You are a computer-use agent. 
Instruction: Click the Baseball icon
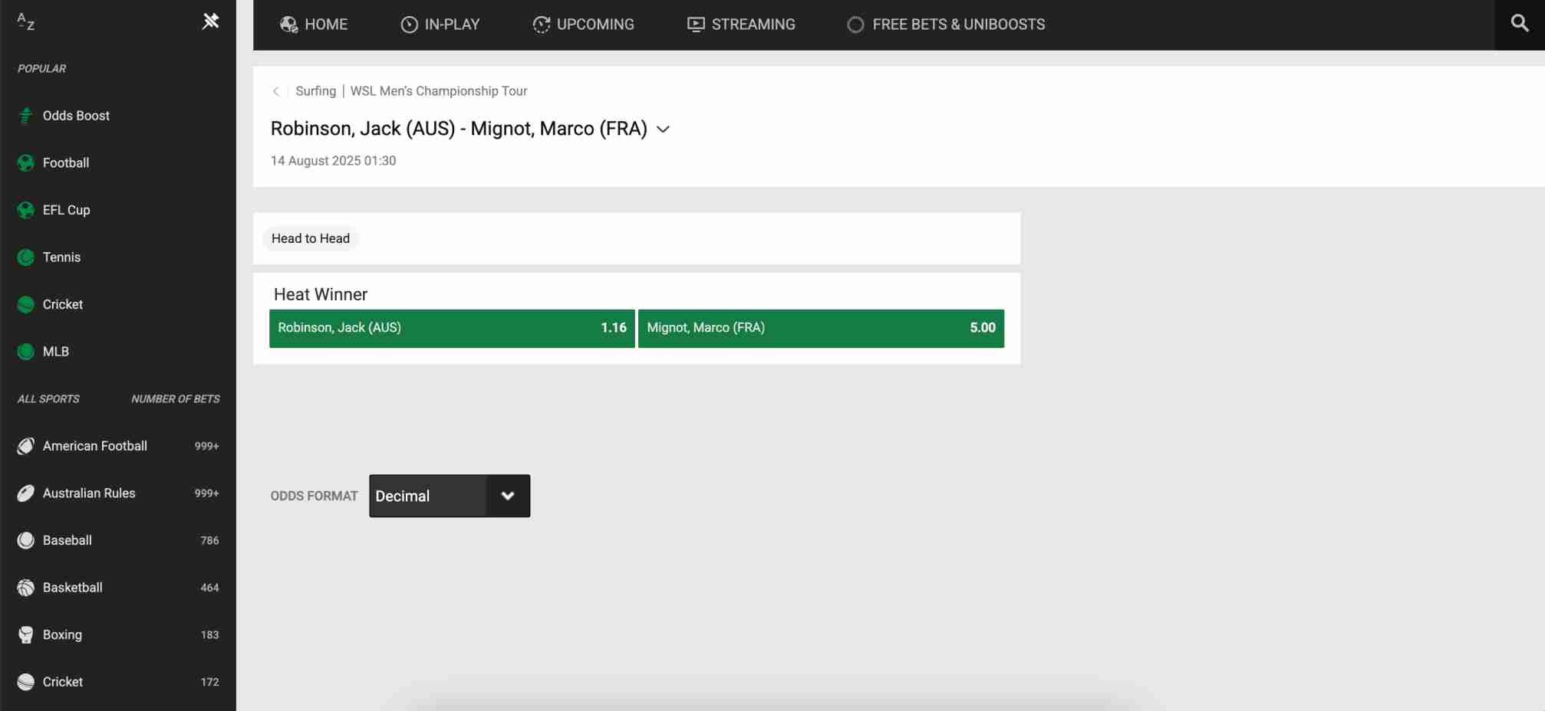click(25, 540)
